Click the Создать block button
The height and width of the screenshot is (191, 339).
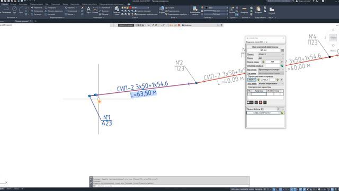pos(170,7)
